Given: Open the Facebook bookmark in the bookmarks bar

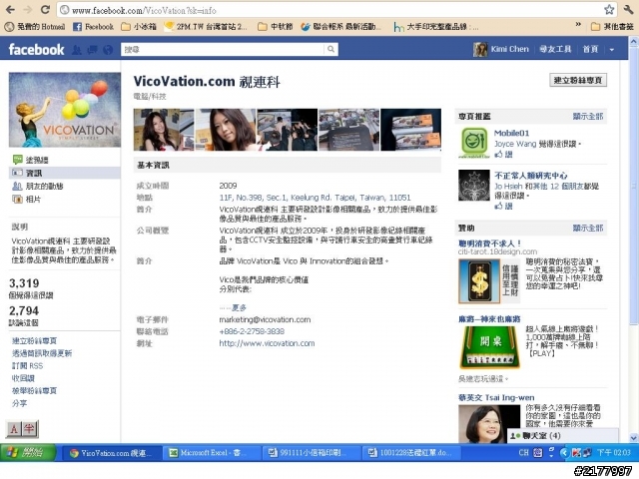Looking at the screenshot, I should [x=93, y=27].
